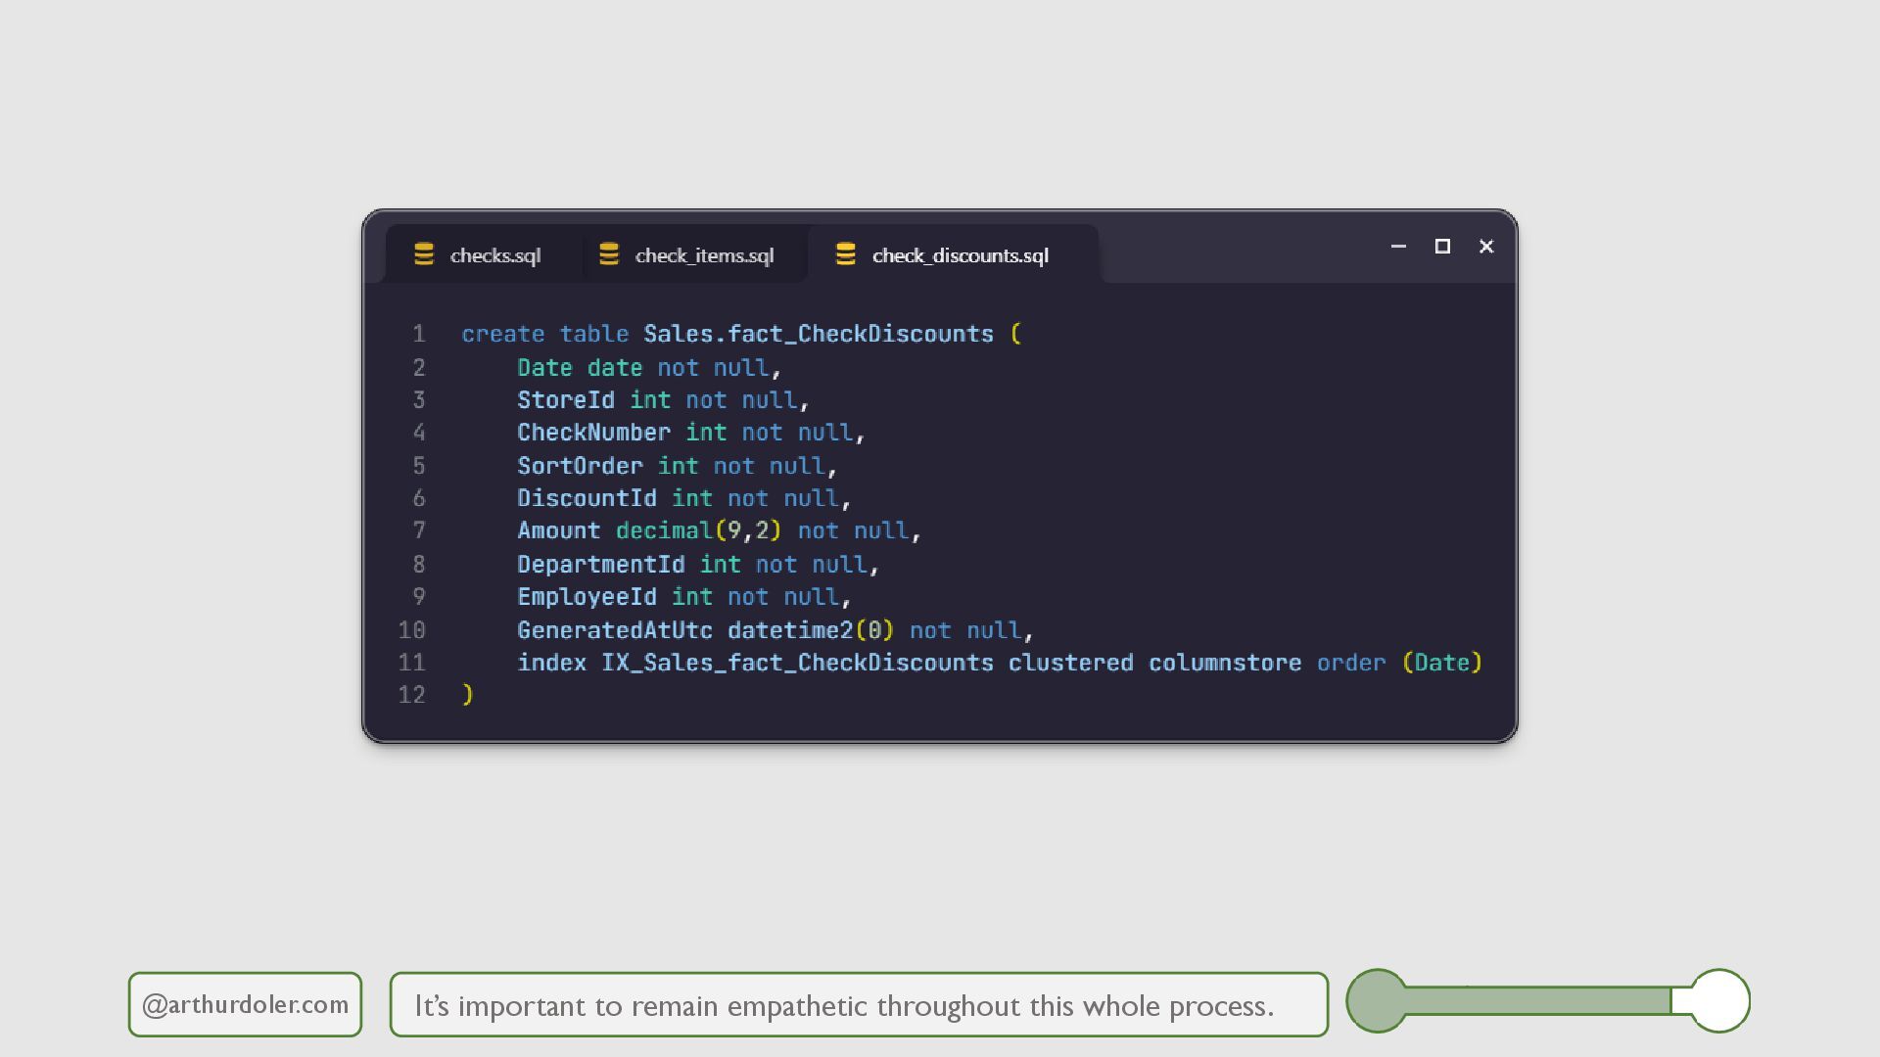Click line number 11 in the gutter
This screenshot has height=1057, width=1880.
point(412,663)
